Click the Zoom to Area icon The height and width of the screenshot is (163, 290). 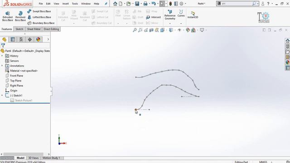[x=140, y=30]
